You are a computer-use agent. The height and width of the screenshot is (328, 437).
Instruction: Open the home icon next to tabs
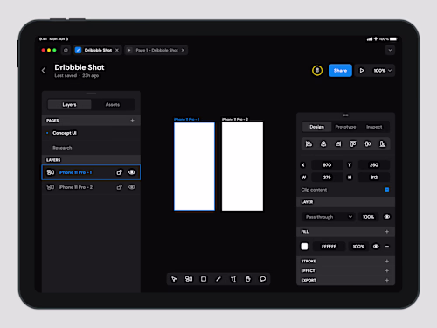tap(66, 50)
